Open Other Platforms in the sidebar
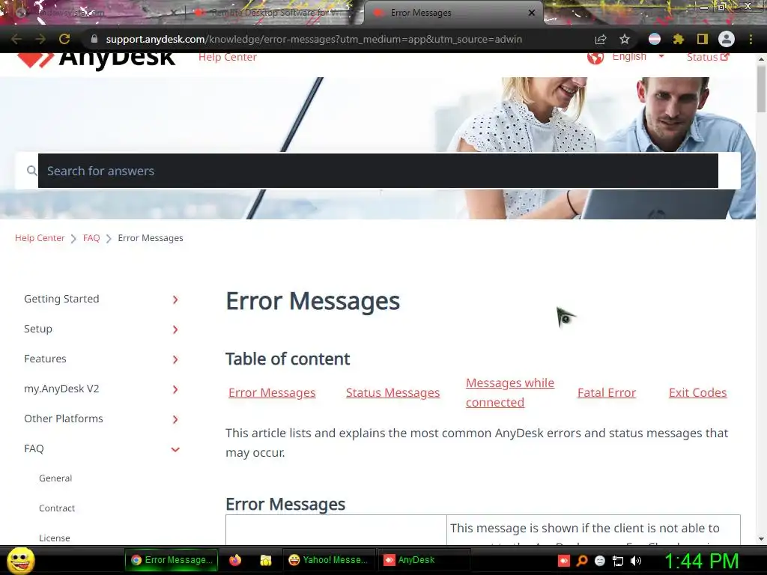The image size is (767, 575). tap(64, 419)
